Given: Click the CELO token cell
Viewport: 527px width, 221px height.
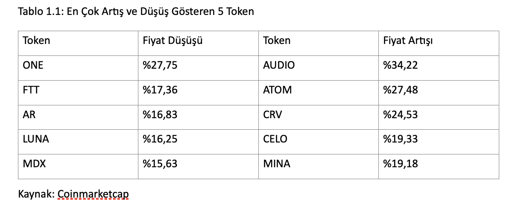Looking at the screenshot, I should pos(319,142).
